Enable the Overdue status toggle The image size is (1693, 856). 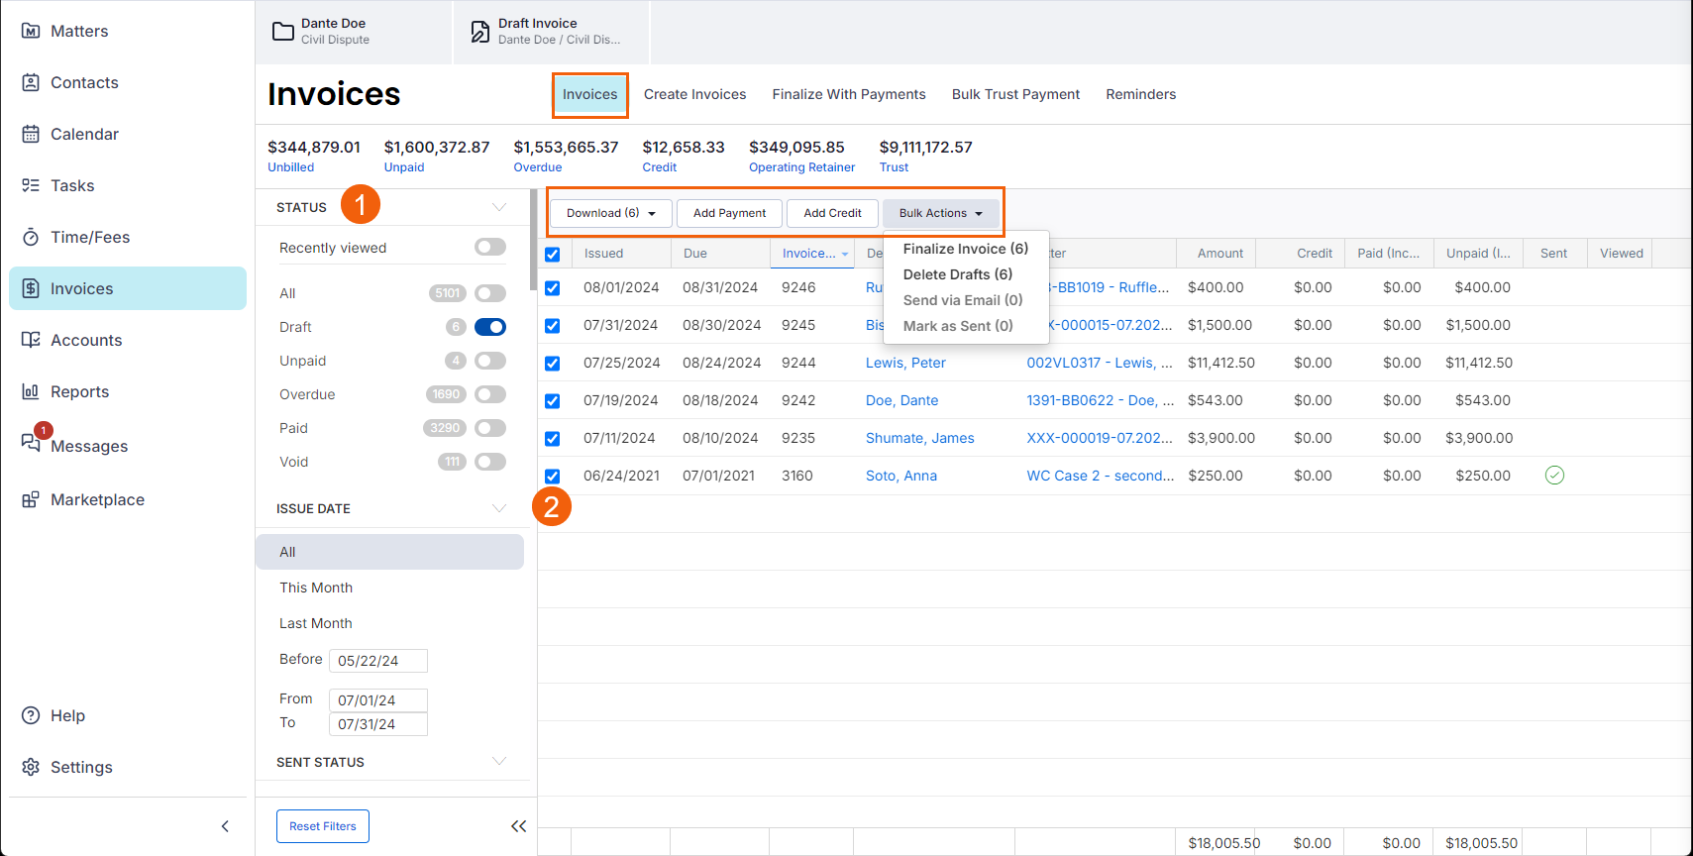489,394
